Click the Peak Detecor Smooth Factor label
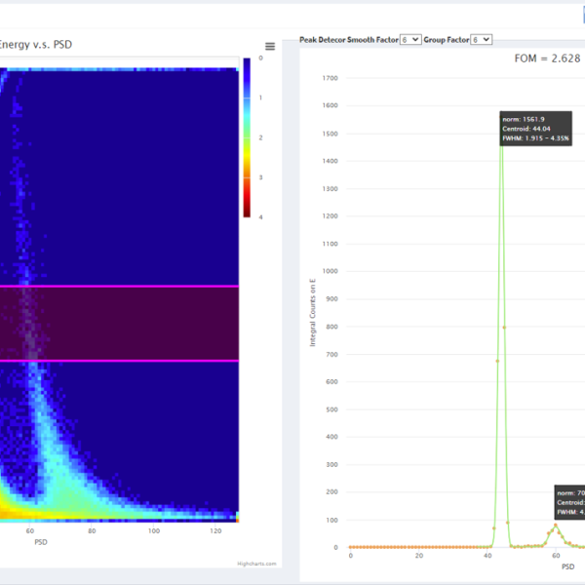Screen dimensions: 585x585 coord(348,39)
